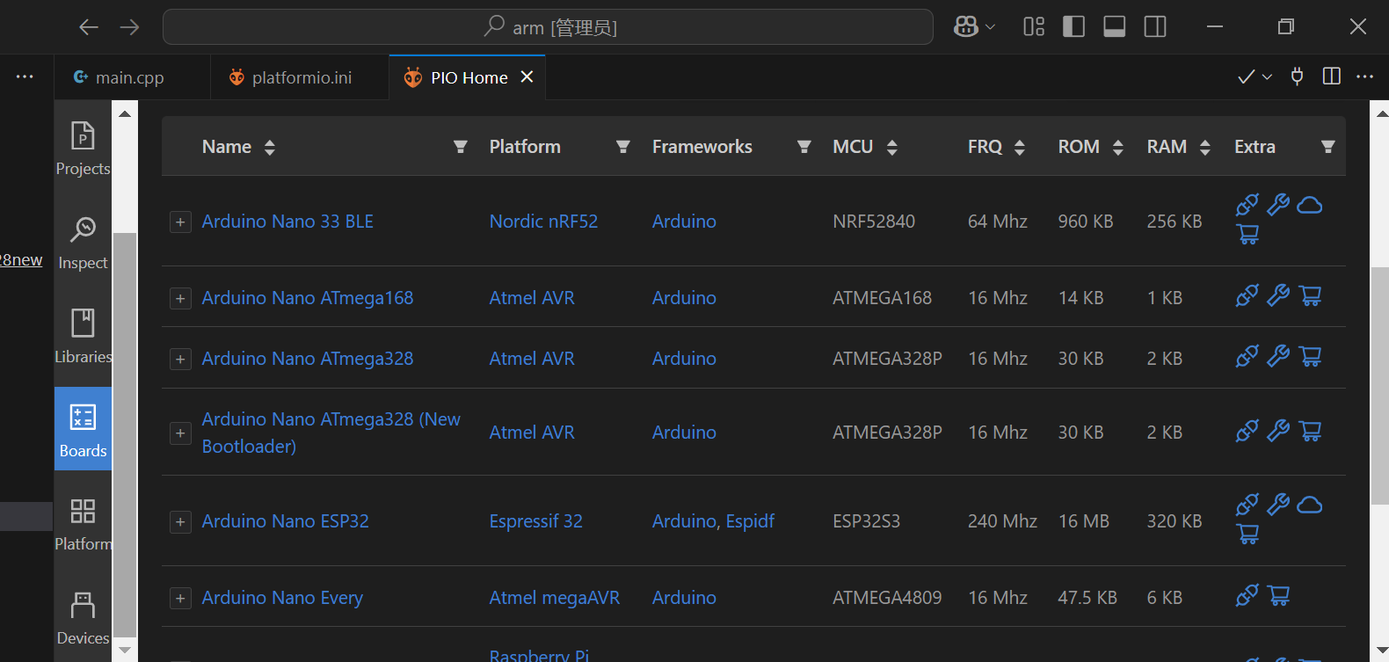Image resolution: width=1389 pixels, height=662 pixels.
Task: Open the Platform column filter dropdown
Action: coord(623,147)
